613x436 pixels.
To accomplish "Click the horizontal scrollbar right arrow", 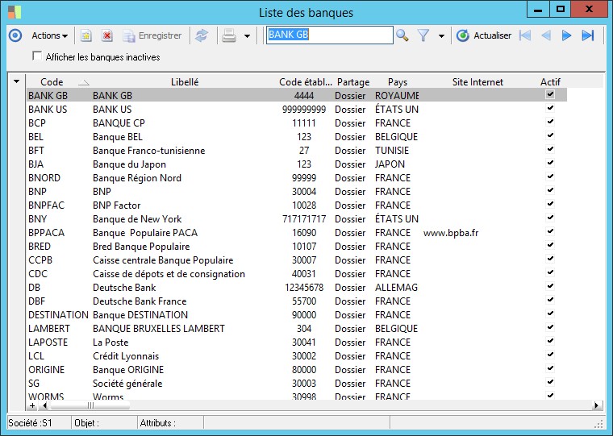I will pyautogui.click(x=597, y=405).
